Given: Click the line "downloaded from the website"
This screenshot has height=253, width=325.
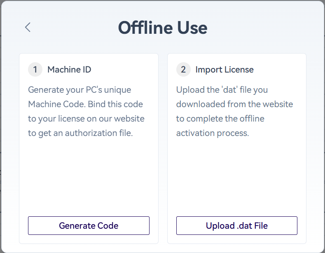Looking at the screenshot, I should (x=234, y=104).
